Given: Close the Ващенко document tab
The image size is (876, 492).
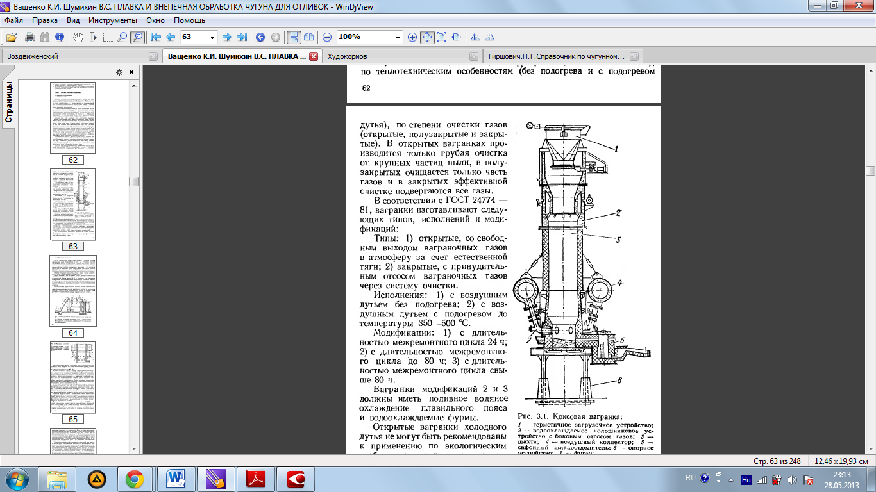Looking at the screenshot, I should coord(314,56).
